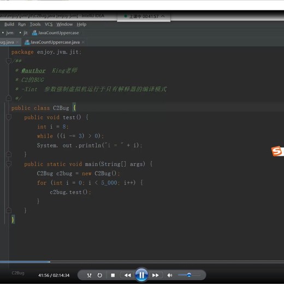Screen dimensions: 284x284
Task: Open the Tools menu
Action: pos(35,24)
